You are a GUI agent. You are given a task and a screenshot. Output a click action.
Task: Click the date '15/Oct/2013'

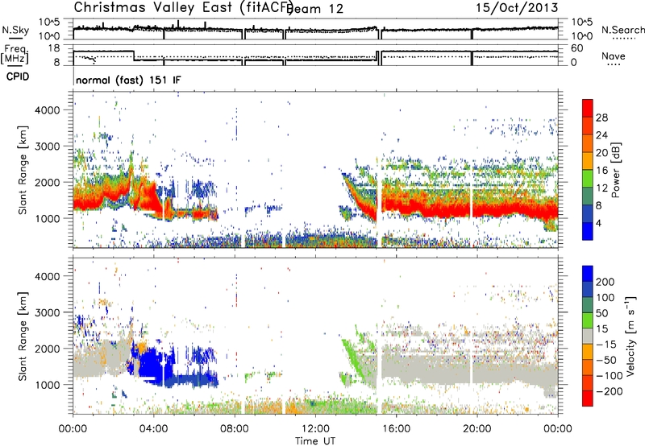tap(517, 8)
